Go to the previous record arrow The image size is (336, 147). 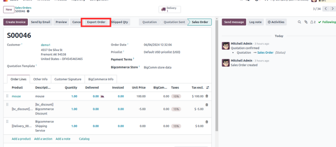326,9
